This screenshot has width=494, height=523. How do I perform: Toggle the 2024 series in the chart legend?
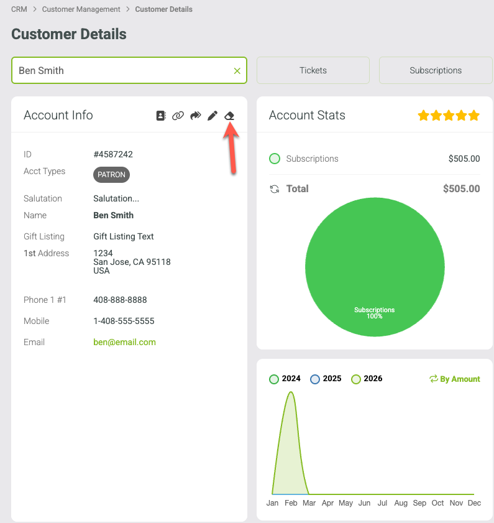coord(285,379)
